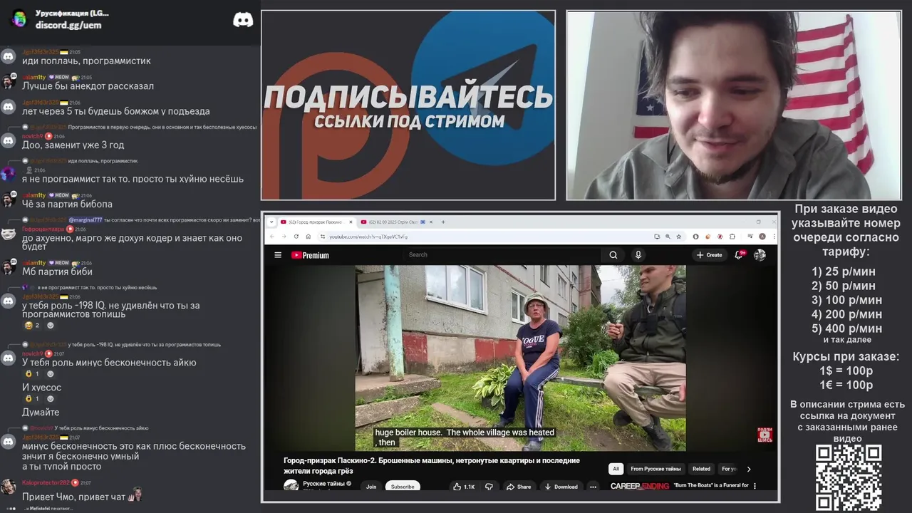Click the site info icon in address bar
The width and height of the screenshot is (912, 513).
click(323, 237)
